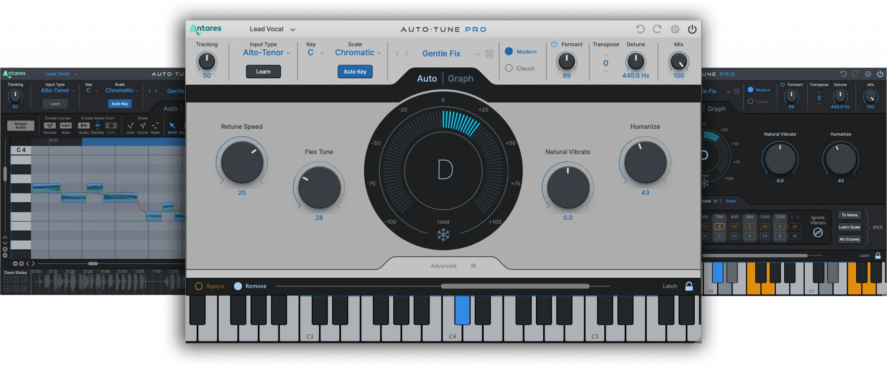Open settings gear in main Auto-Tune window

[x=675, y=29]
